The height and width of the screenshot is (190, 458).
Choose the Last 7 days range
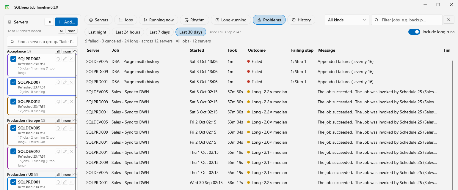(x=160, y=32)
